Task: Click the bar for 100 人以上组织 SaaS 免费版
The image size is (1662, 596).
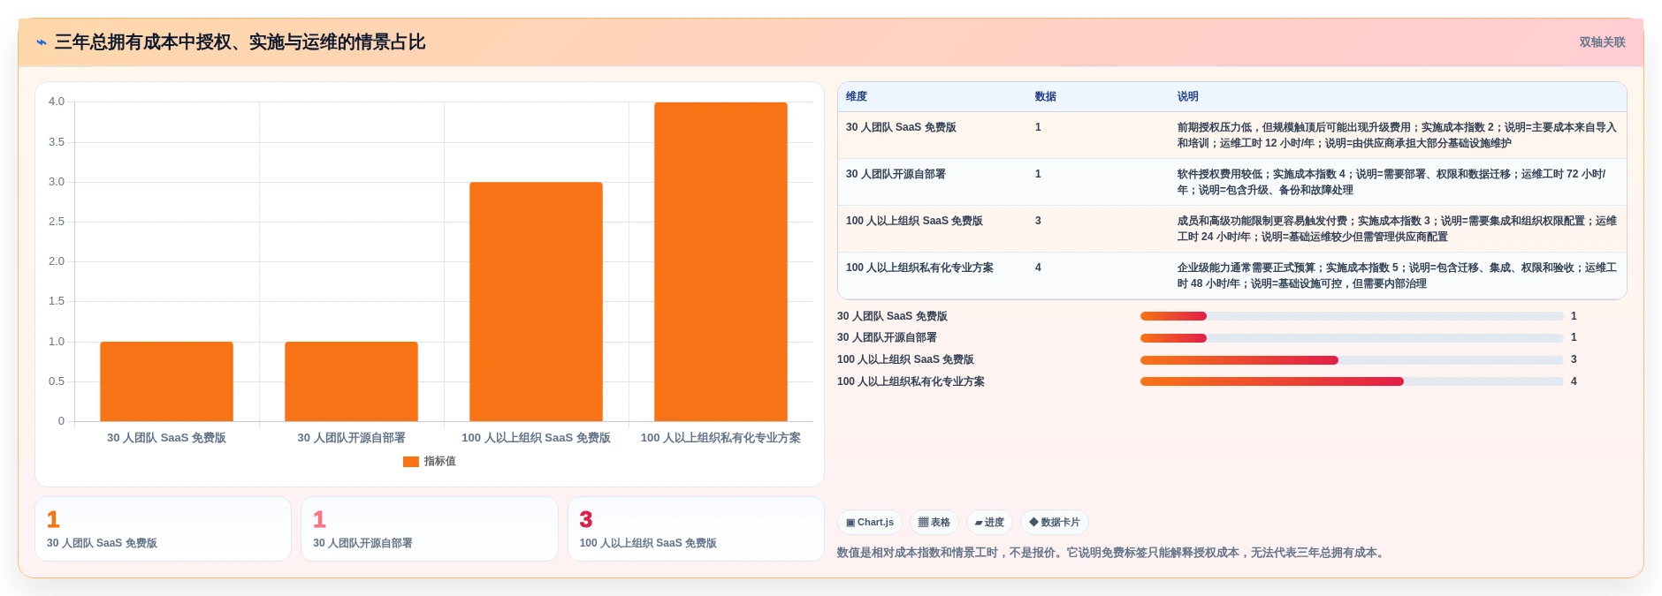Action: point(536,302)
